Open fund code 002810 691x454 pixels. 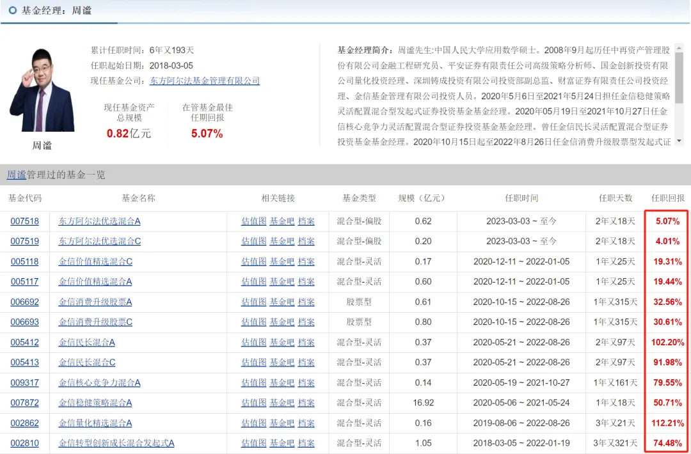[x=25, y=443]
